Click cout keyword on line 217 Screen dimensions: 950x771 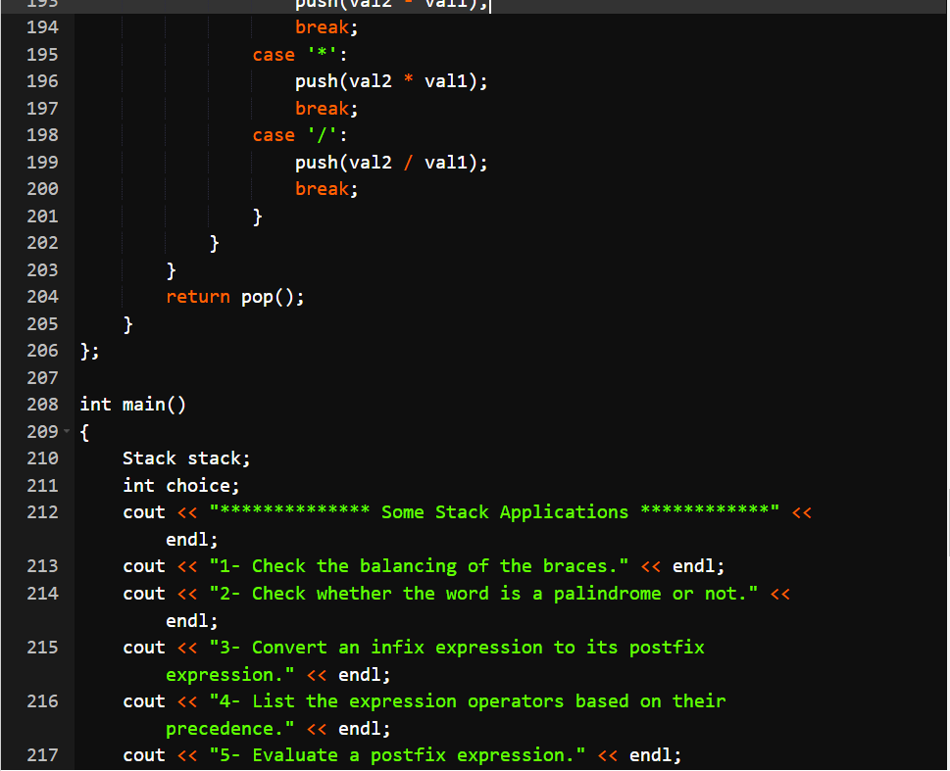(x=143, y=754)
